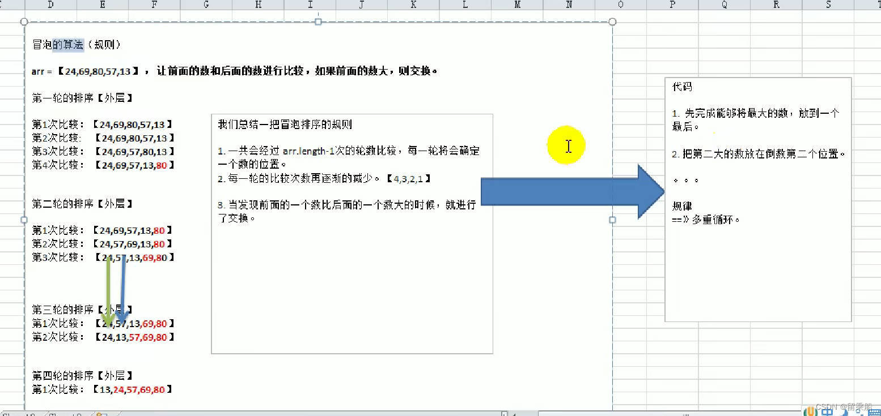The height and width of the screenshot is (416, 881).
Task: Click the top-left corner handle of the selected text box
Action: 24,22
